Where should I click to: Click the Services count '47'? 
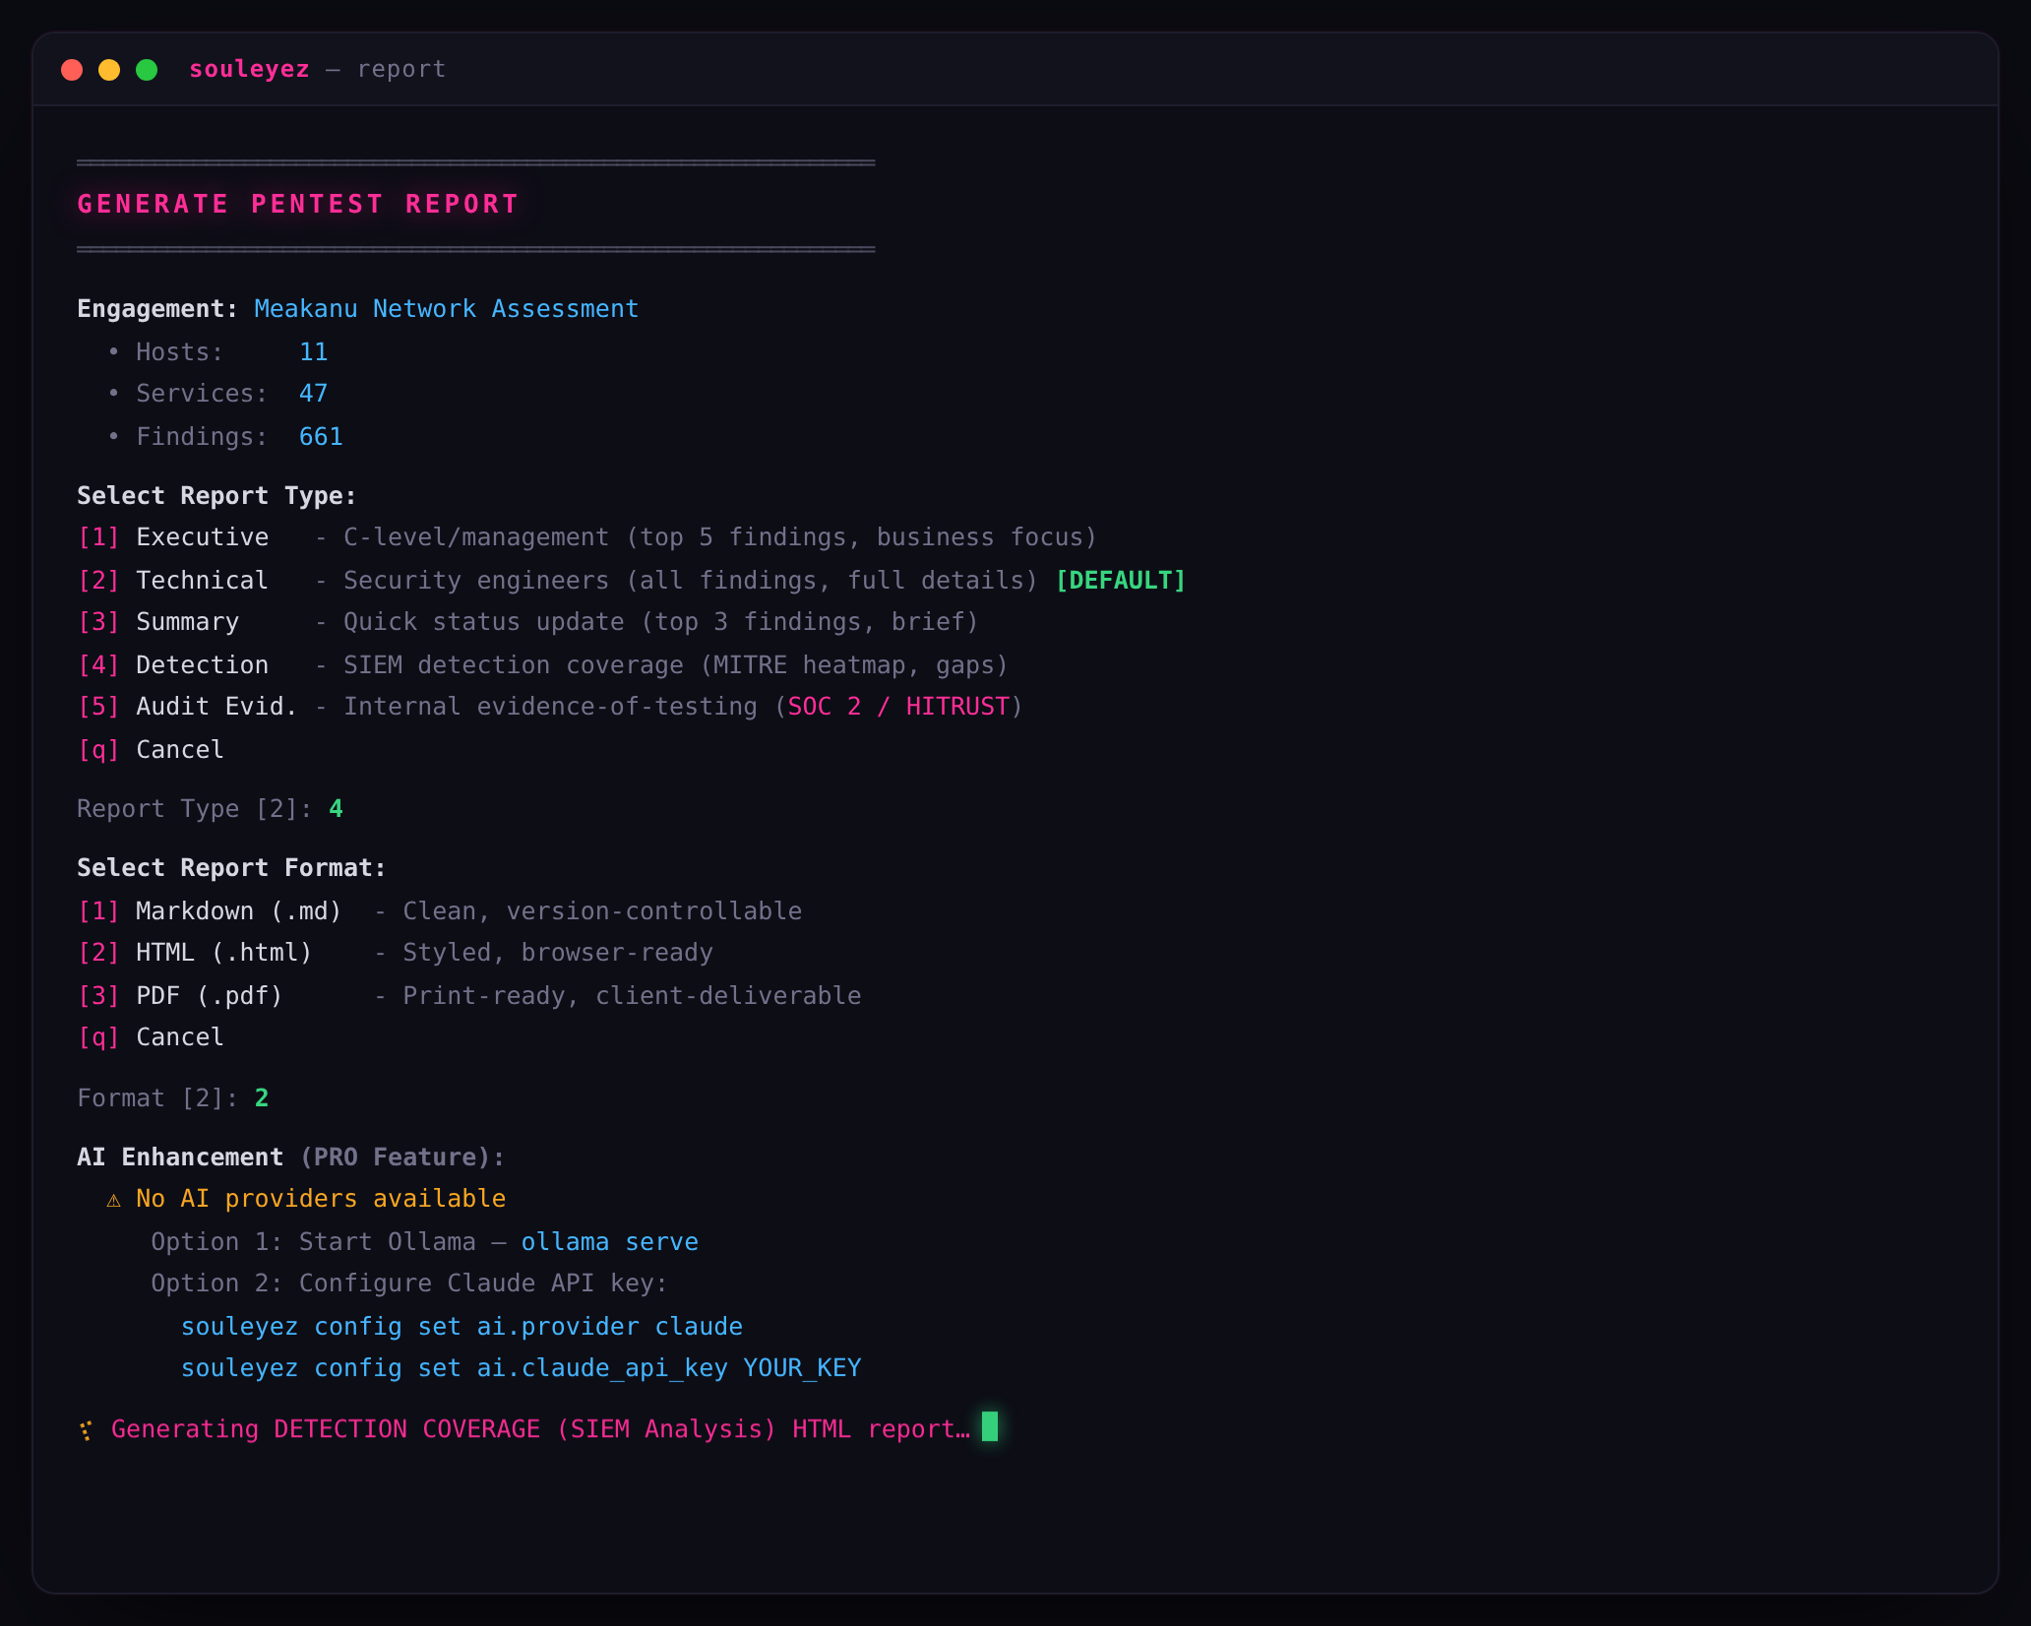pyautogui.click(x=314, y=394)
